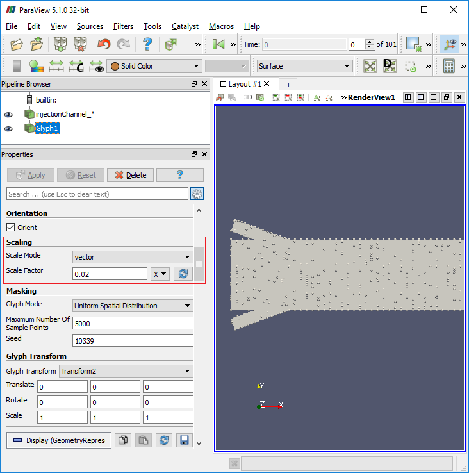Open the Catalyst menu
The width and height of the screenshot is (469, 473).
click(185, 26)
